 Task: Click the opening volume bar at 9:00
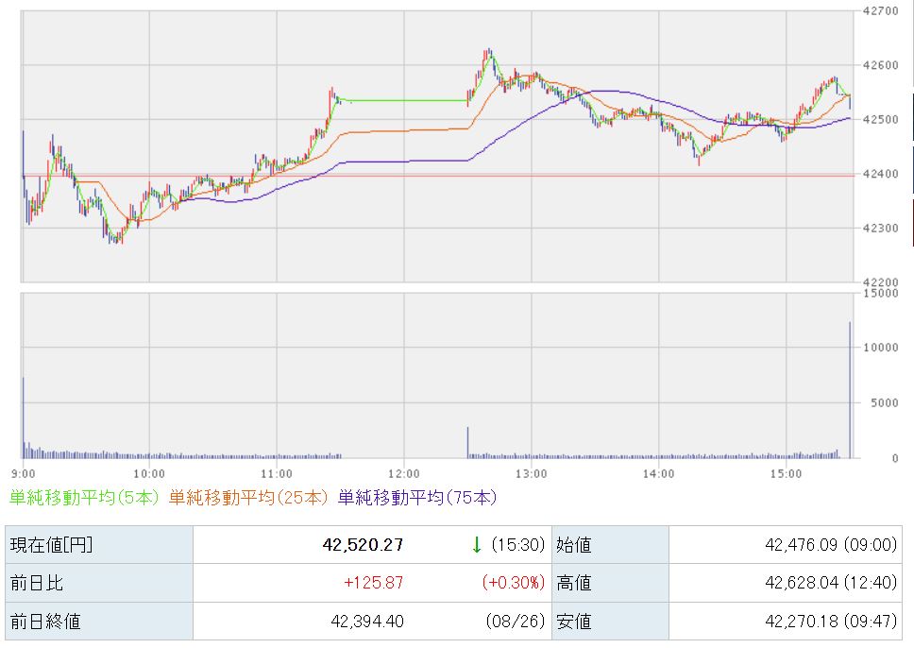tap(24, 418)
